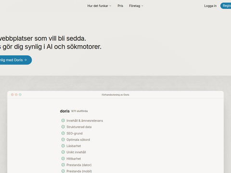Select the 'SEO-grund' list item text
231x173 pixels.
(75, 133)
